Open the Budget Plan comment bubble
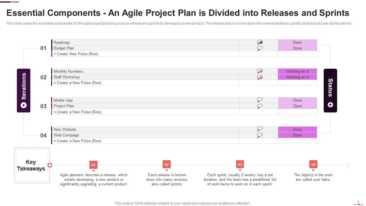The height and width of the screenshot is (206, 366). tap(260, 48)
